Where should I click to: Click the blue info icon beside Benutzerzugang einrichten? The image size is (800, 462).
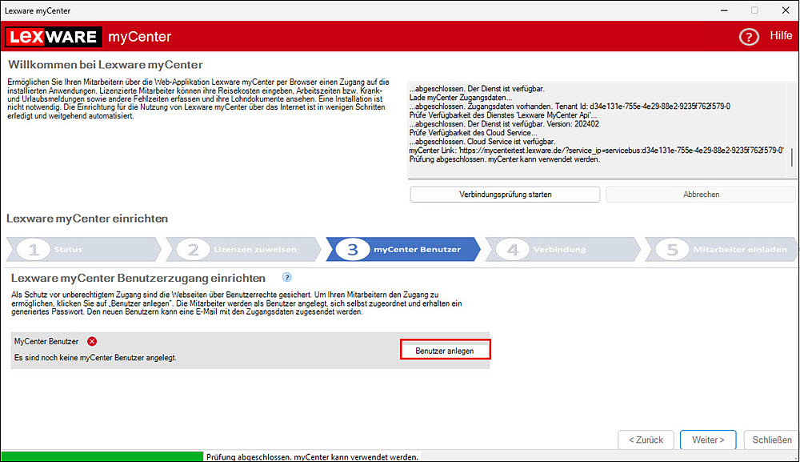(x=286, y=277)
